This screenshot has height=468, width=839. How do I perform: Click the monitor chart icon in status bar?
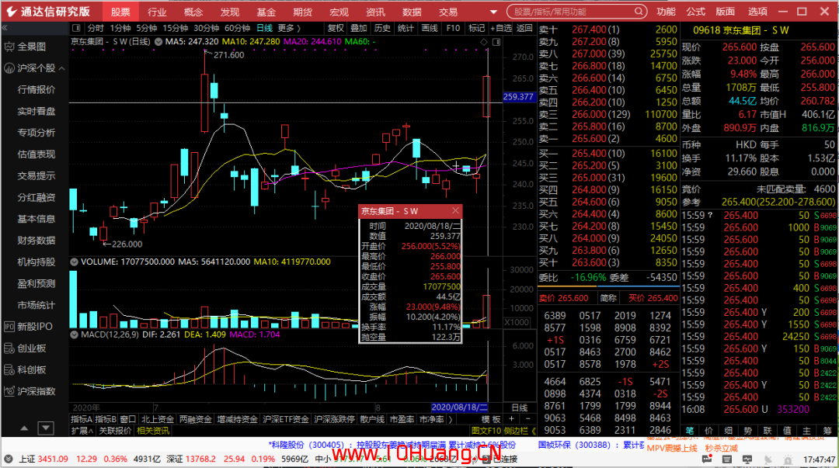pyautogui.click(x=747, y=459)
